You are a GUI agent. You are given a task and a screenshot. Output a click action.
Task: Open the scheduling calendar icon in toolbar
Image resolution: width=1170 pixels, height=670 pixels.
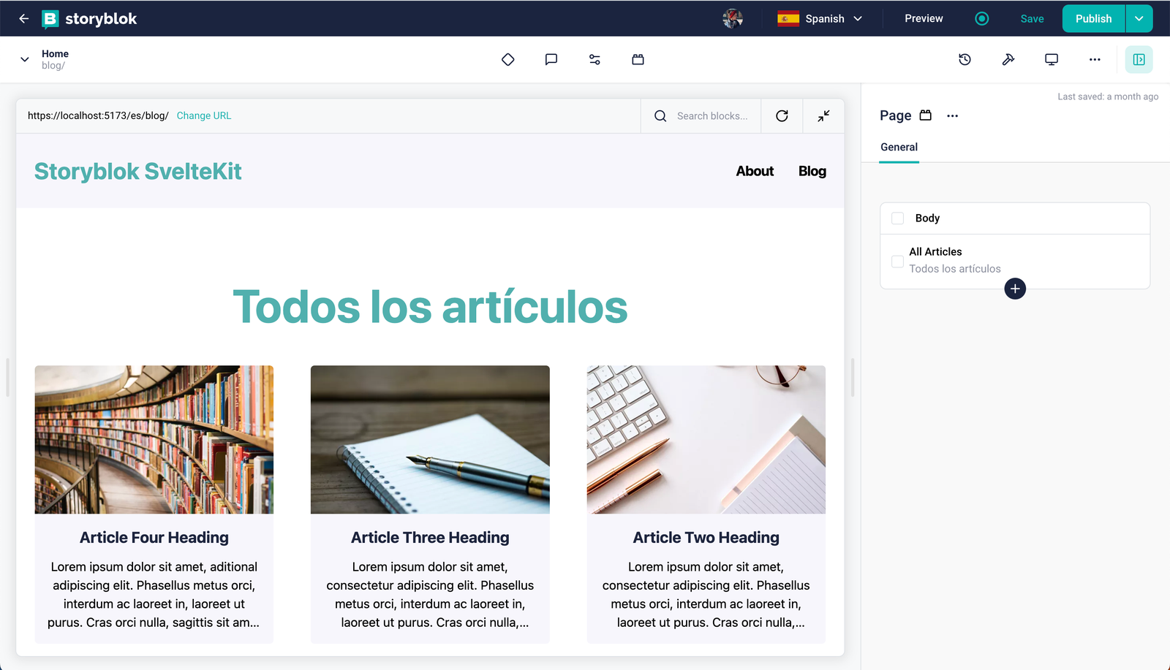click(x=638, y=60)
